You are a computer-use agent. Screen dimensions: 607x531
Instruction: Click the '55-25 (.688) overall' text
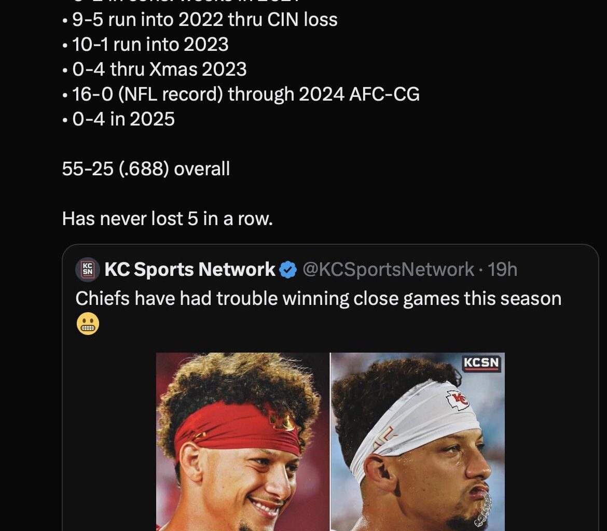pyautogui.click(x=145, y=169)
